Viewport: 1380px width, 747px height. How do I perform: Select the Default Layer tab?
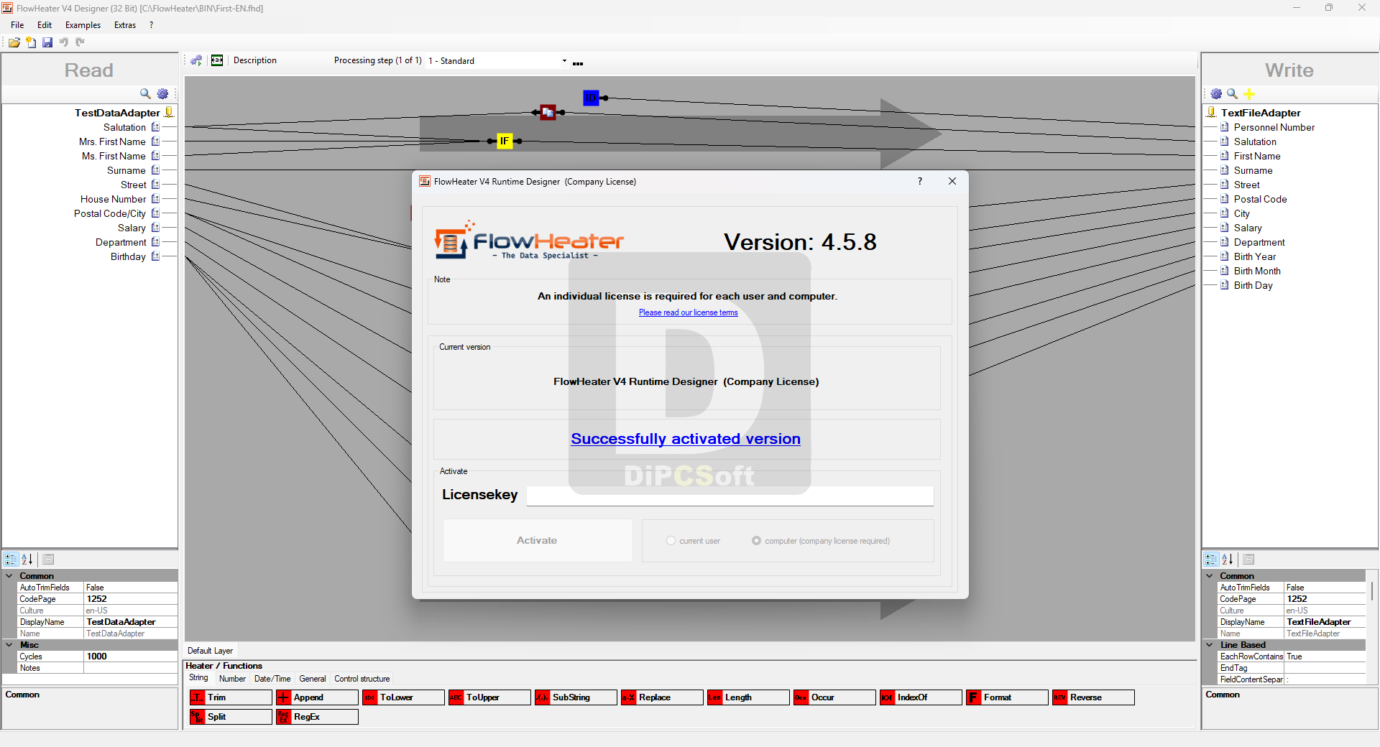point(210,651)
